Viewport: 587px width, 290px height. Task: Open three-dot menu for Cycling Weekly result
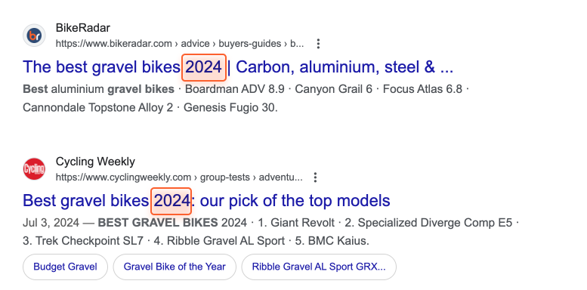coord(315,177)
